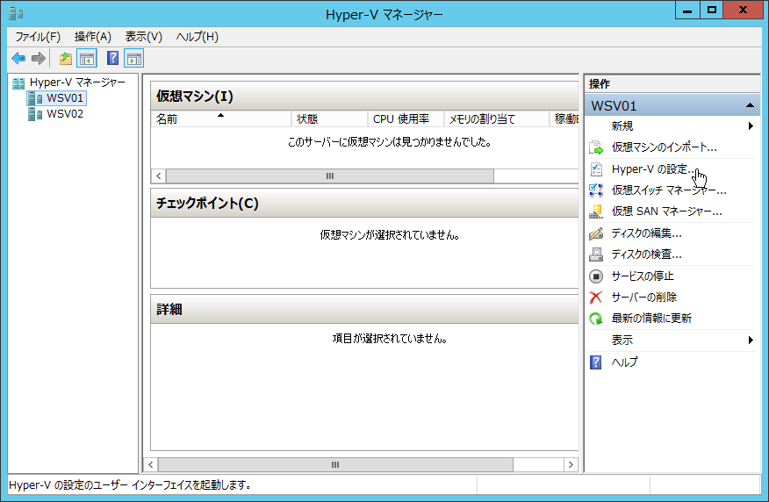769x502 pixels.
Task: Open 仮想 SAN マネージャー... action
Action: point(666,212)
